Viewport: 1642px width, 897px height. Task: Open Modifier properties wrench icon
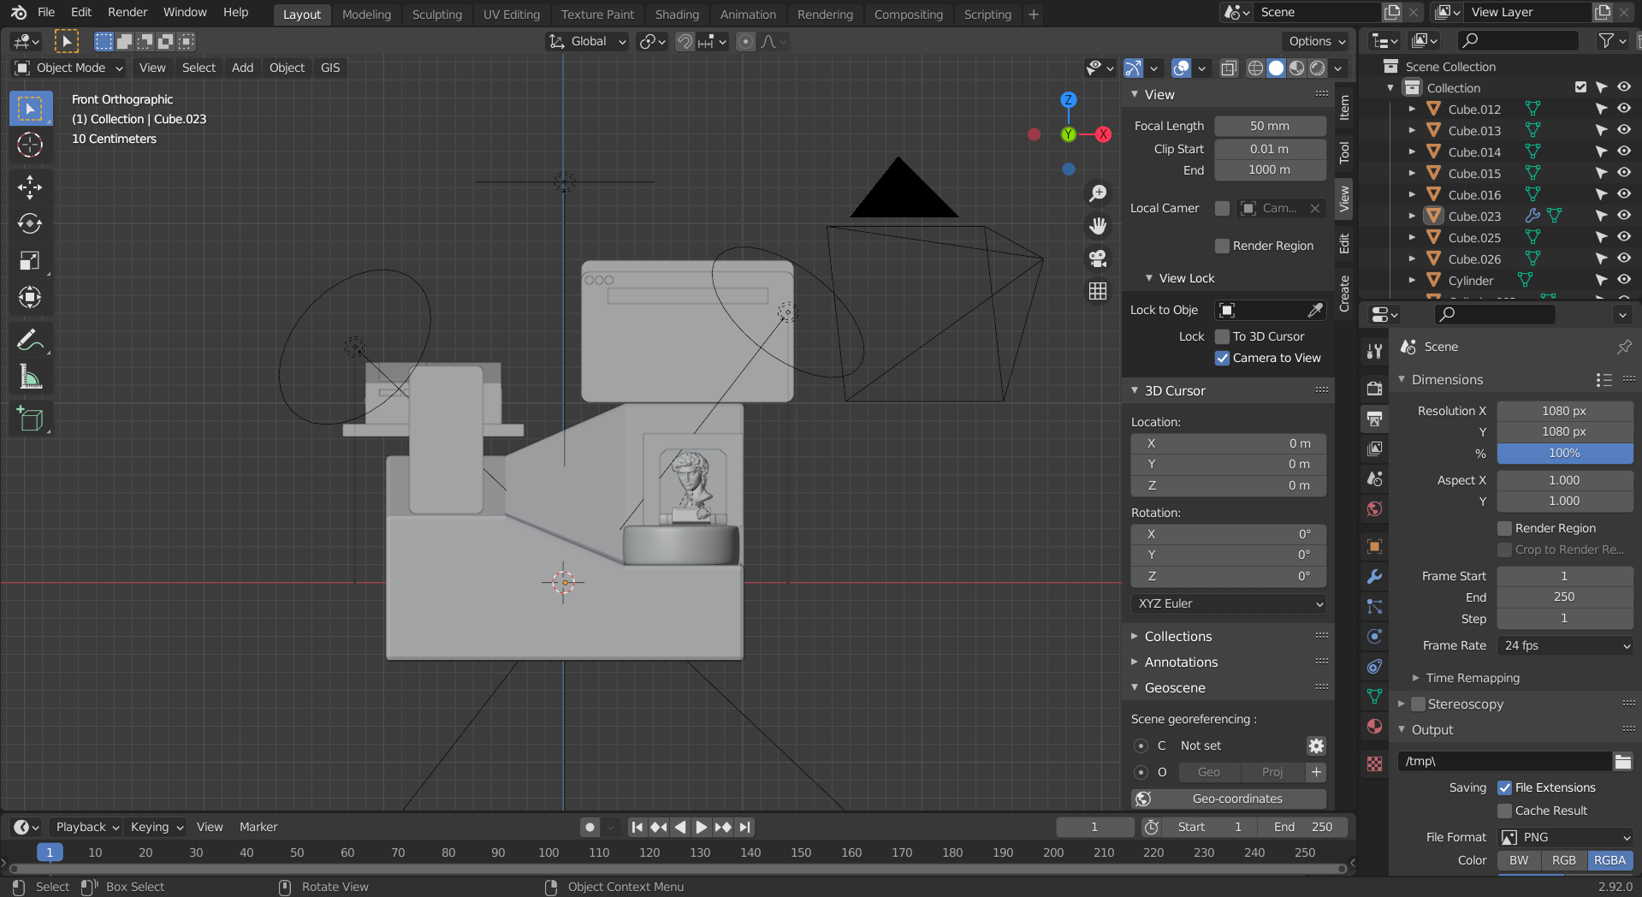click(1375, 577)
